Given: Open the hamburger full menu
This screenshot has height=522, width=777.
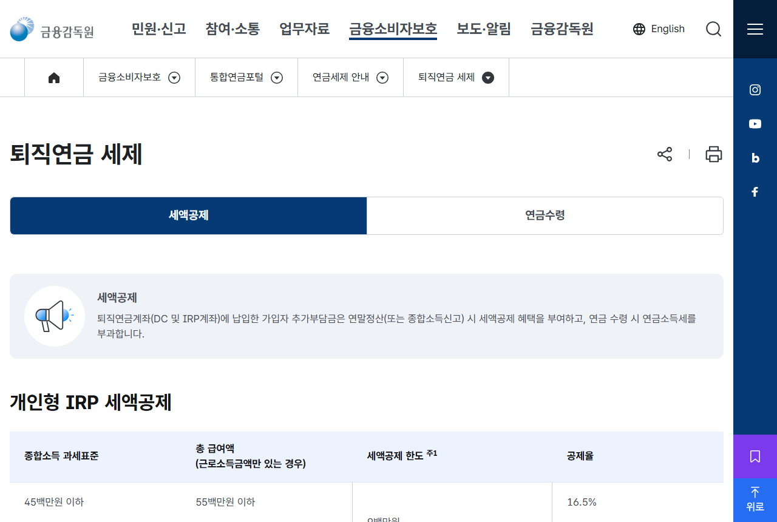Looking at the screenshot, I should coord(755,29).
